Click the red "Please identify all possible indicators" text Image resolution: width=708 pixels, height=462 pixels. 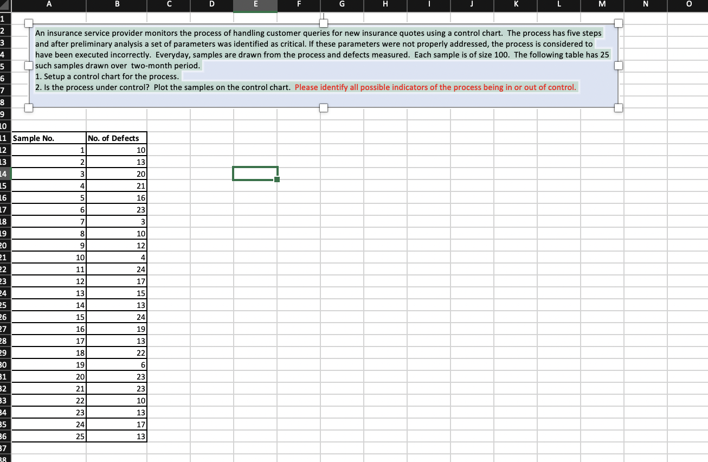[435, 87]
